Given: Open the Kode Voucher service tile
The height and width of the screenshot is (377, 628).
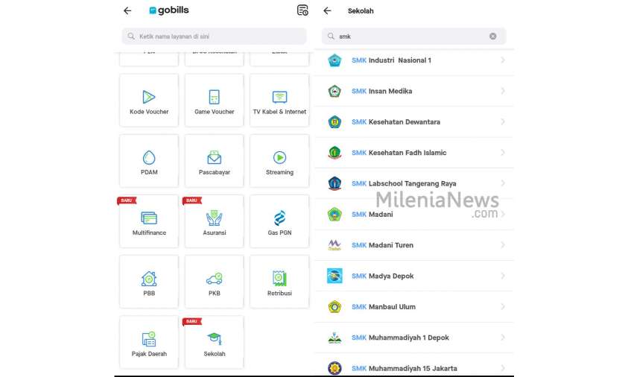Looking at the screenshot, I should tap(149, 101).
